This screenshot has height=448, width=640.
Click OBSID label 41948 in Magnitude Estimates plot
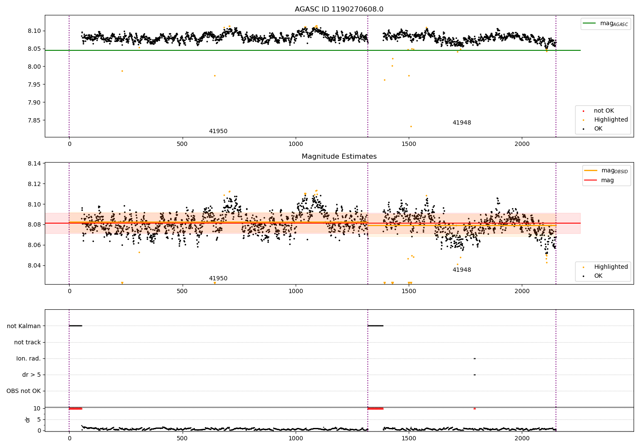click(x=462, y=270)
